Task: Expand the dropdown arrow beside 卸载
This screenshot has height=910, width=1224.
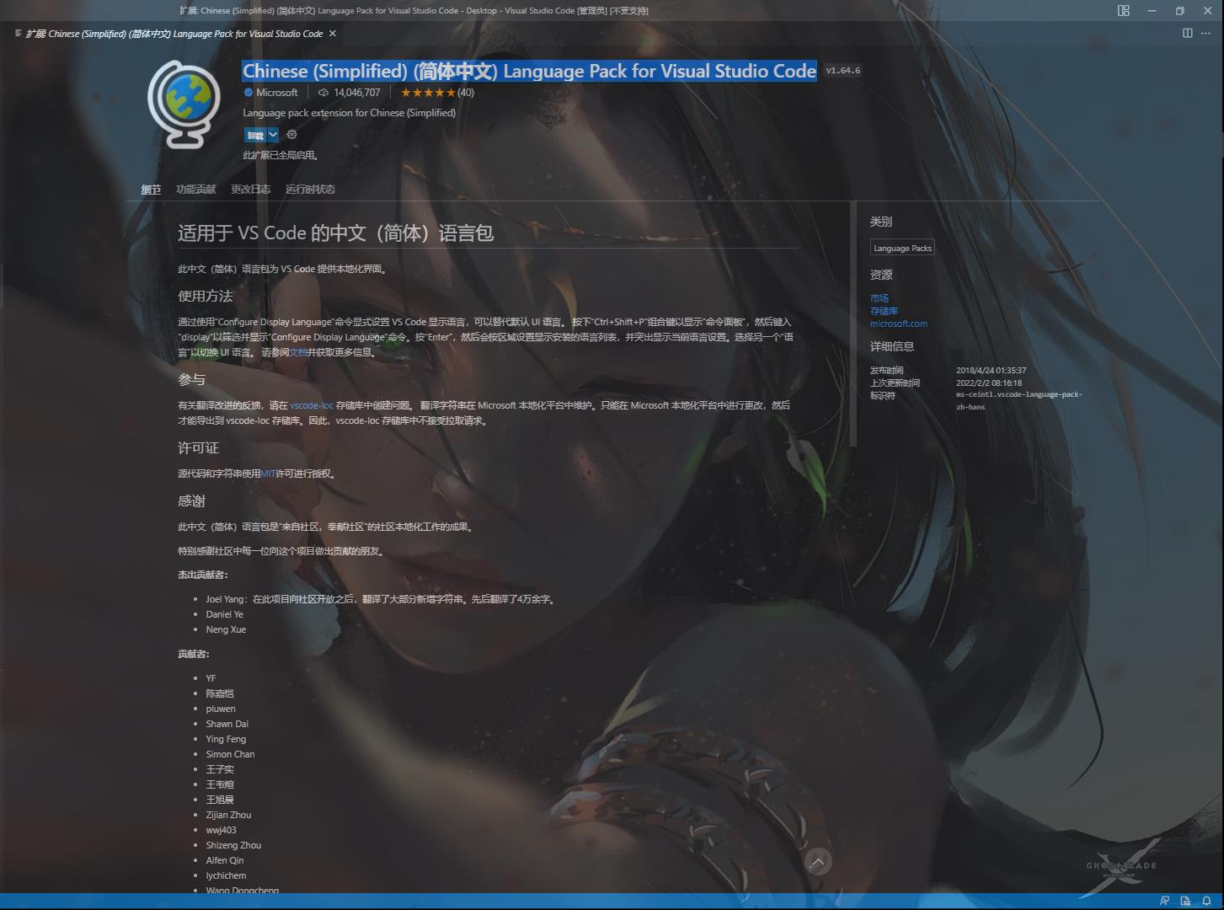Action: click(273, 135)
